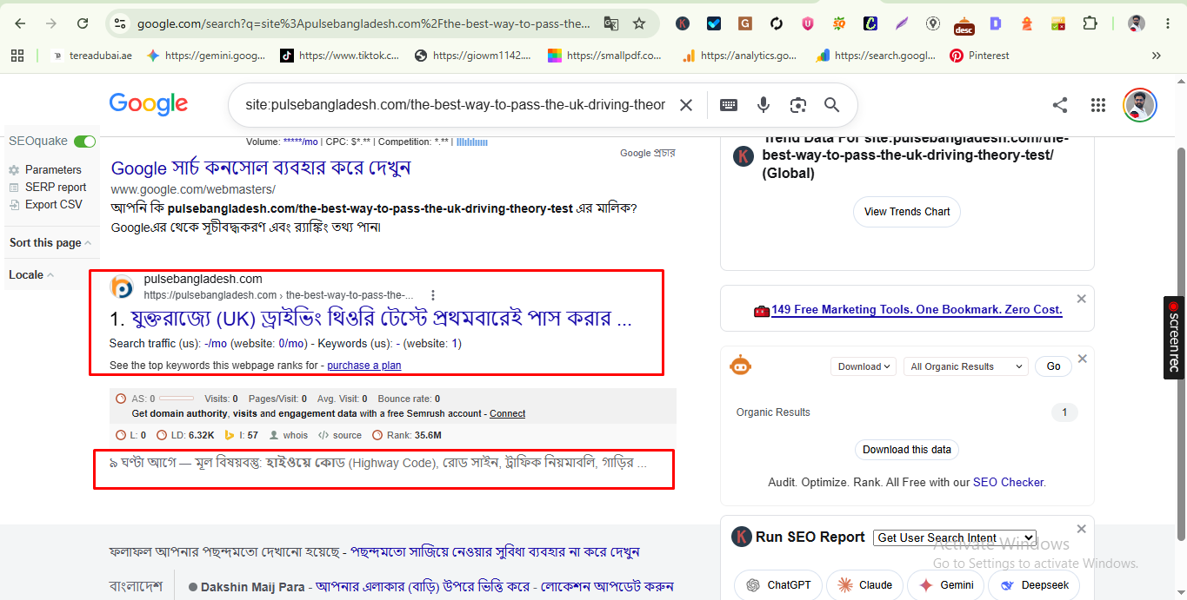The width and height of the screenshot is (1187, 600).
Task: Expand the Sort this page section
Action: tap(51, 243)
